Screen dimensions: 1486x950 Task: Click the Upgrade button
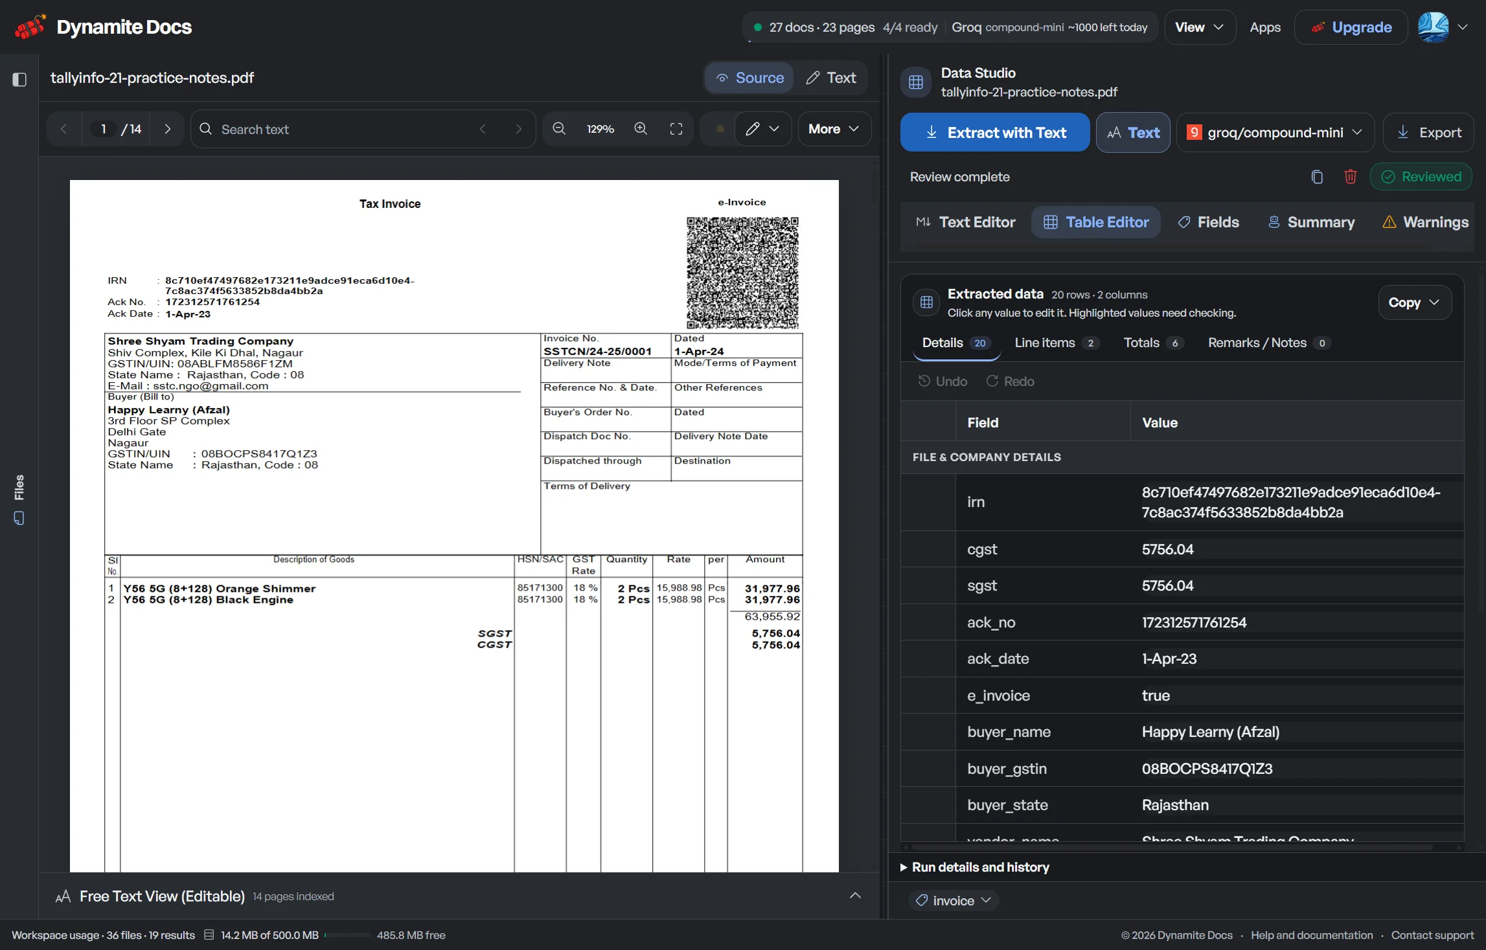[x=1351, y=27]
